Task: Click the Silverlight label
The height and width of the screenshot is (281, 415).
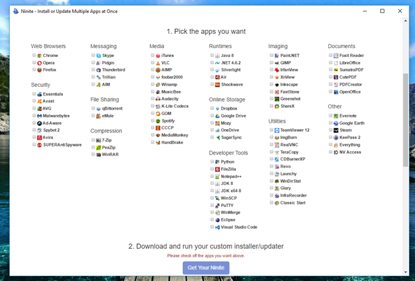Action: (231, 70)
